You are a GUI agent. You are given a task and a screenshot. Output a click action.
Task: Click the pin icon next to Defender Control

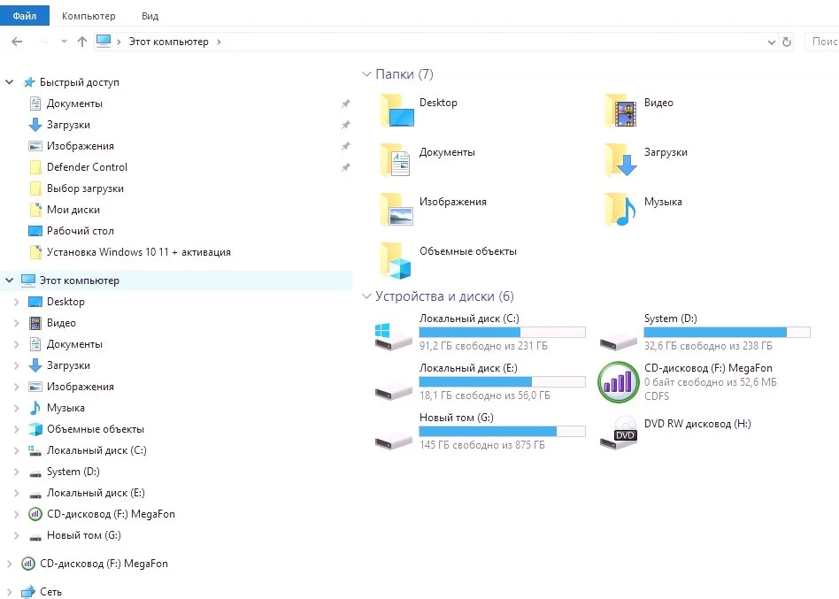tap(345, 167)
